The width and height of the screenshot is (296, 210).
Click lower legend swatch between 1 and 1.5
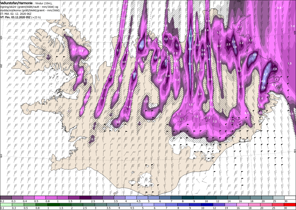click(x=53, y=205)
